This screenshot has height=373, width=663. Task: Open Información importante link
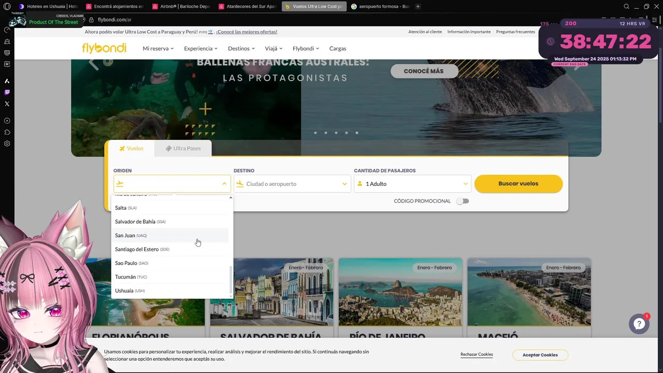click(x=469, y=32)
